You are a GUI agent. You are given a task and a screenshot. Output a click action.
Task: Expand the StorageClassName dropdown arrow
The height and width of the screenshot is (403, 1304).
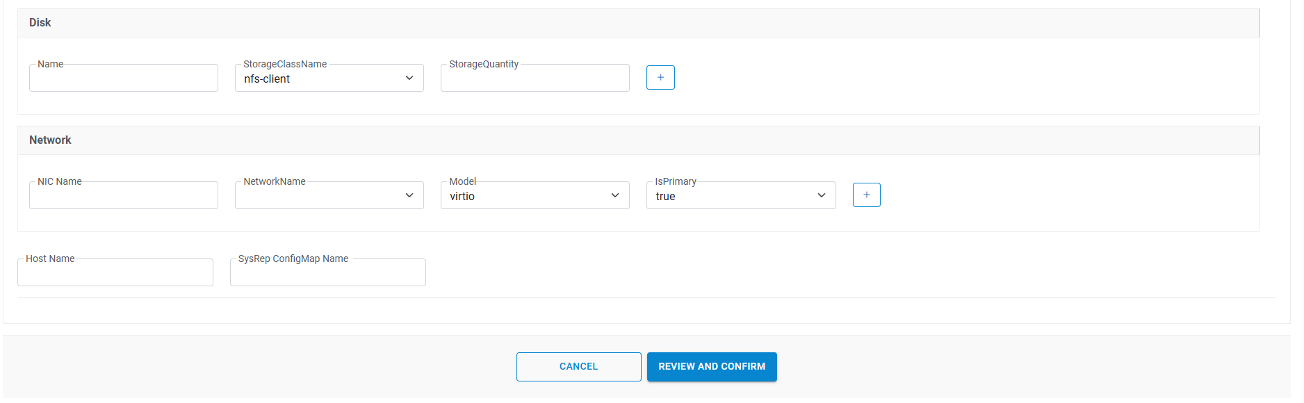(x=409, y=78)
